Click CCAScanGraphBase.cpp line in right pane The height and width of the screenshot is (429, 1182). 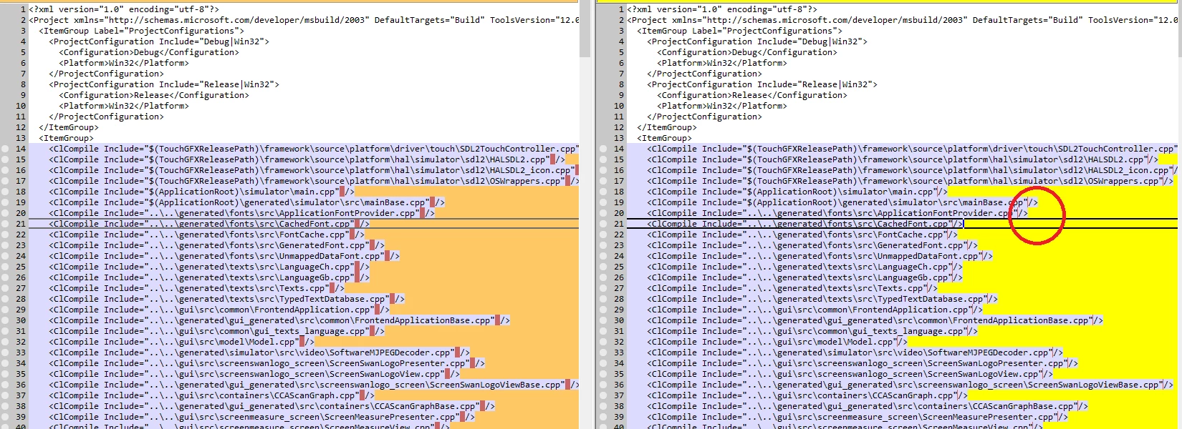(868, 406)
